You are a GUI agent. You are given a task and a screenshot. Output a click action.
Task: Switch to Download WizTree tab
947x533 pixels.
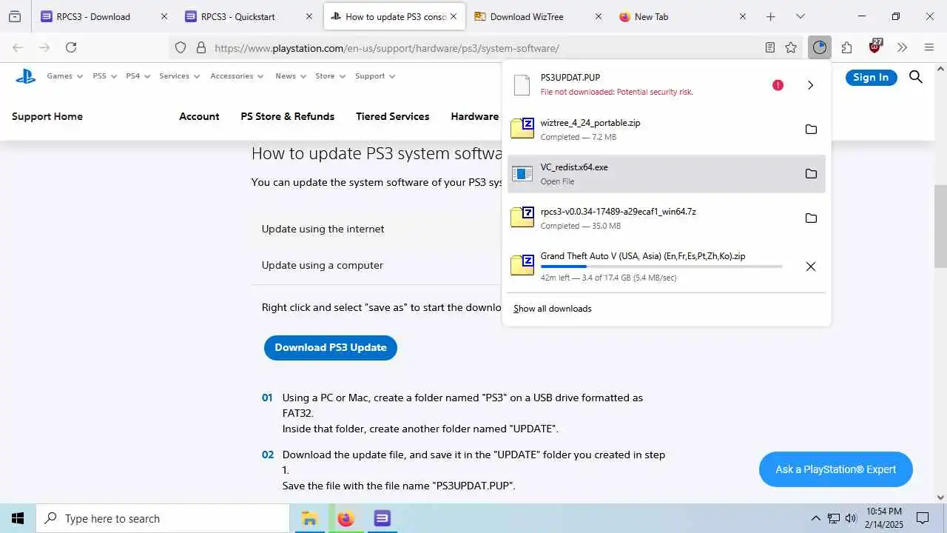point(539,16)
